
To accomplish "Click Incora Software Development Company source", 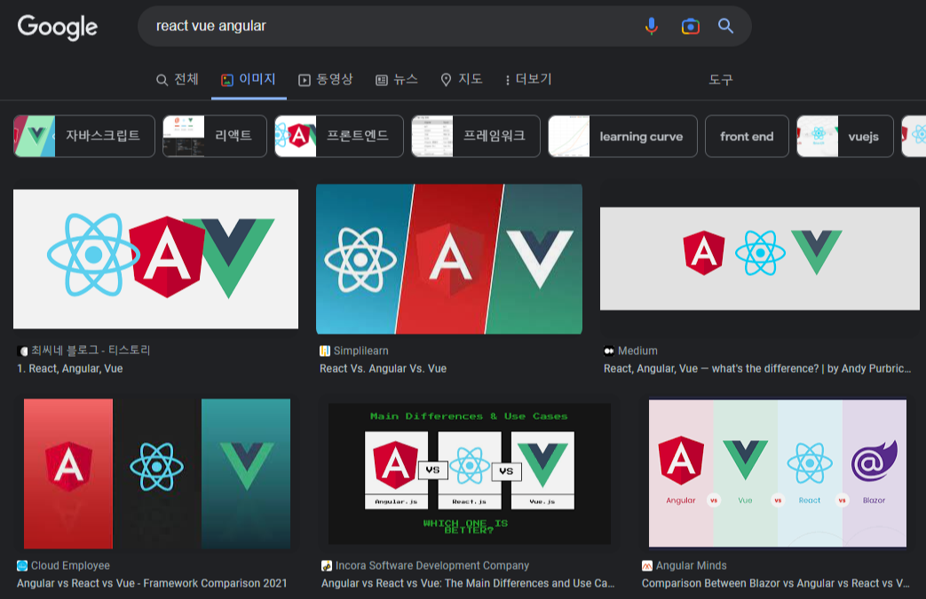I will [x=432, y=566].
